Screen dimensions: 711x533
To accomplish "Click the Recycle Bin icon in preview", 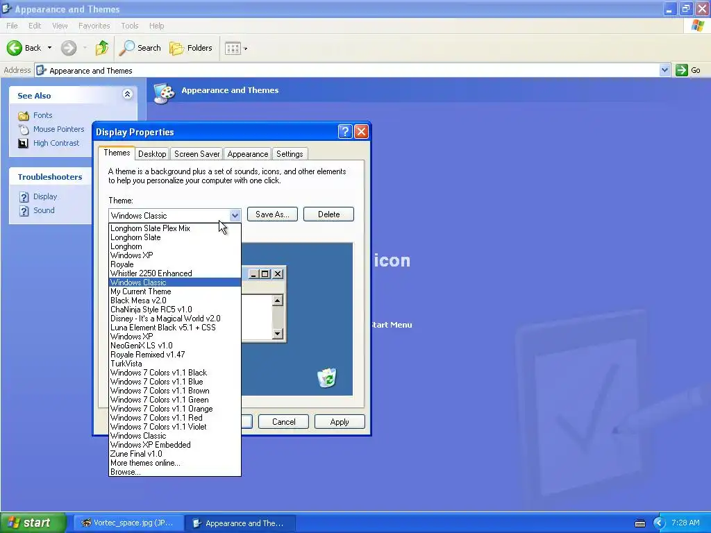I will [x=327, y=378].
